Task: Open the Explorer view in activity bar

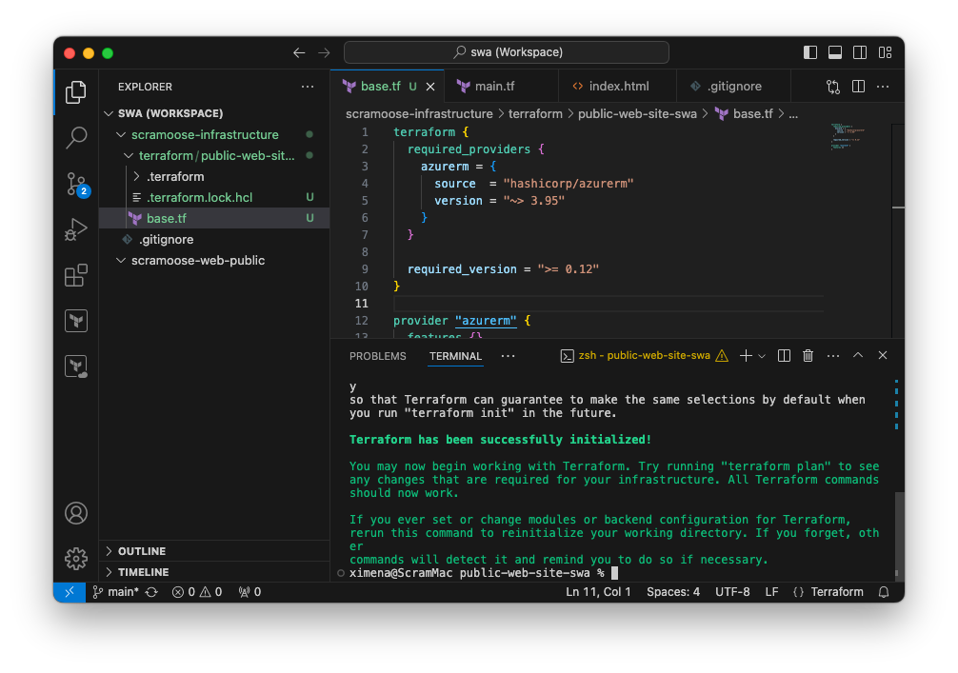Action: [x=76, y=92]
